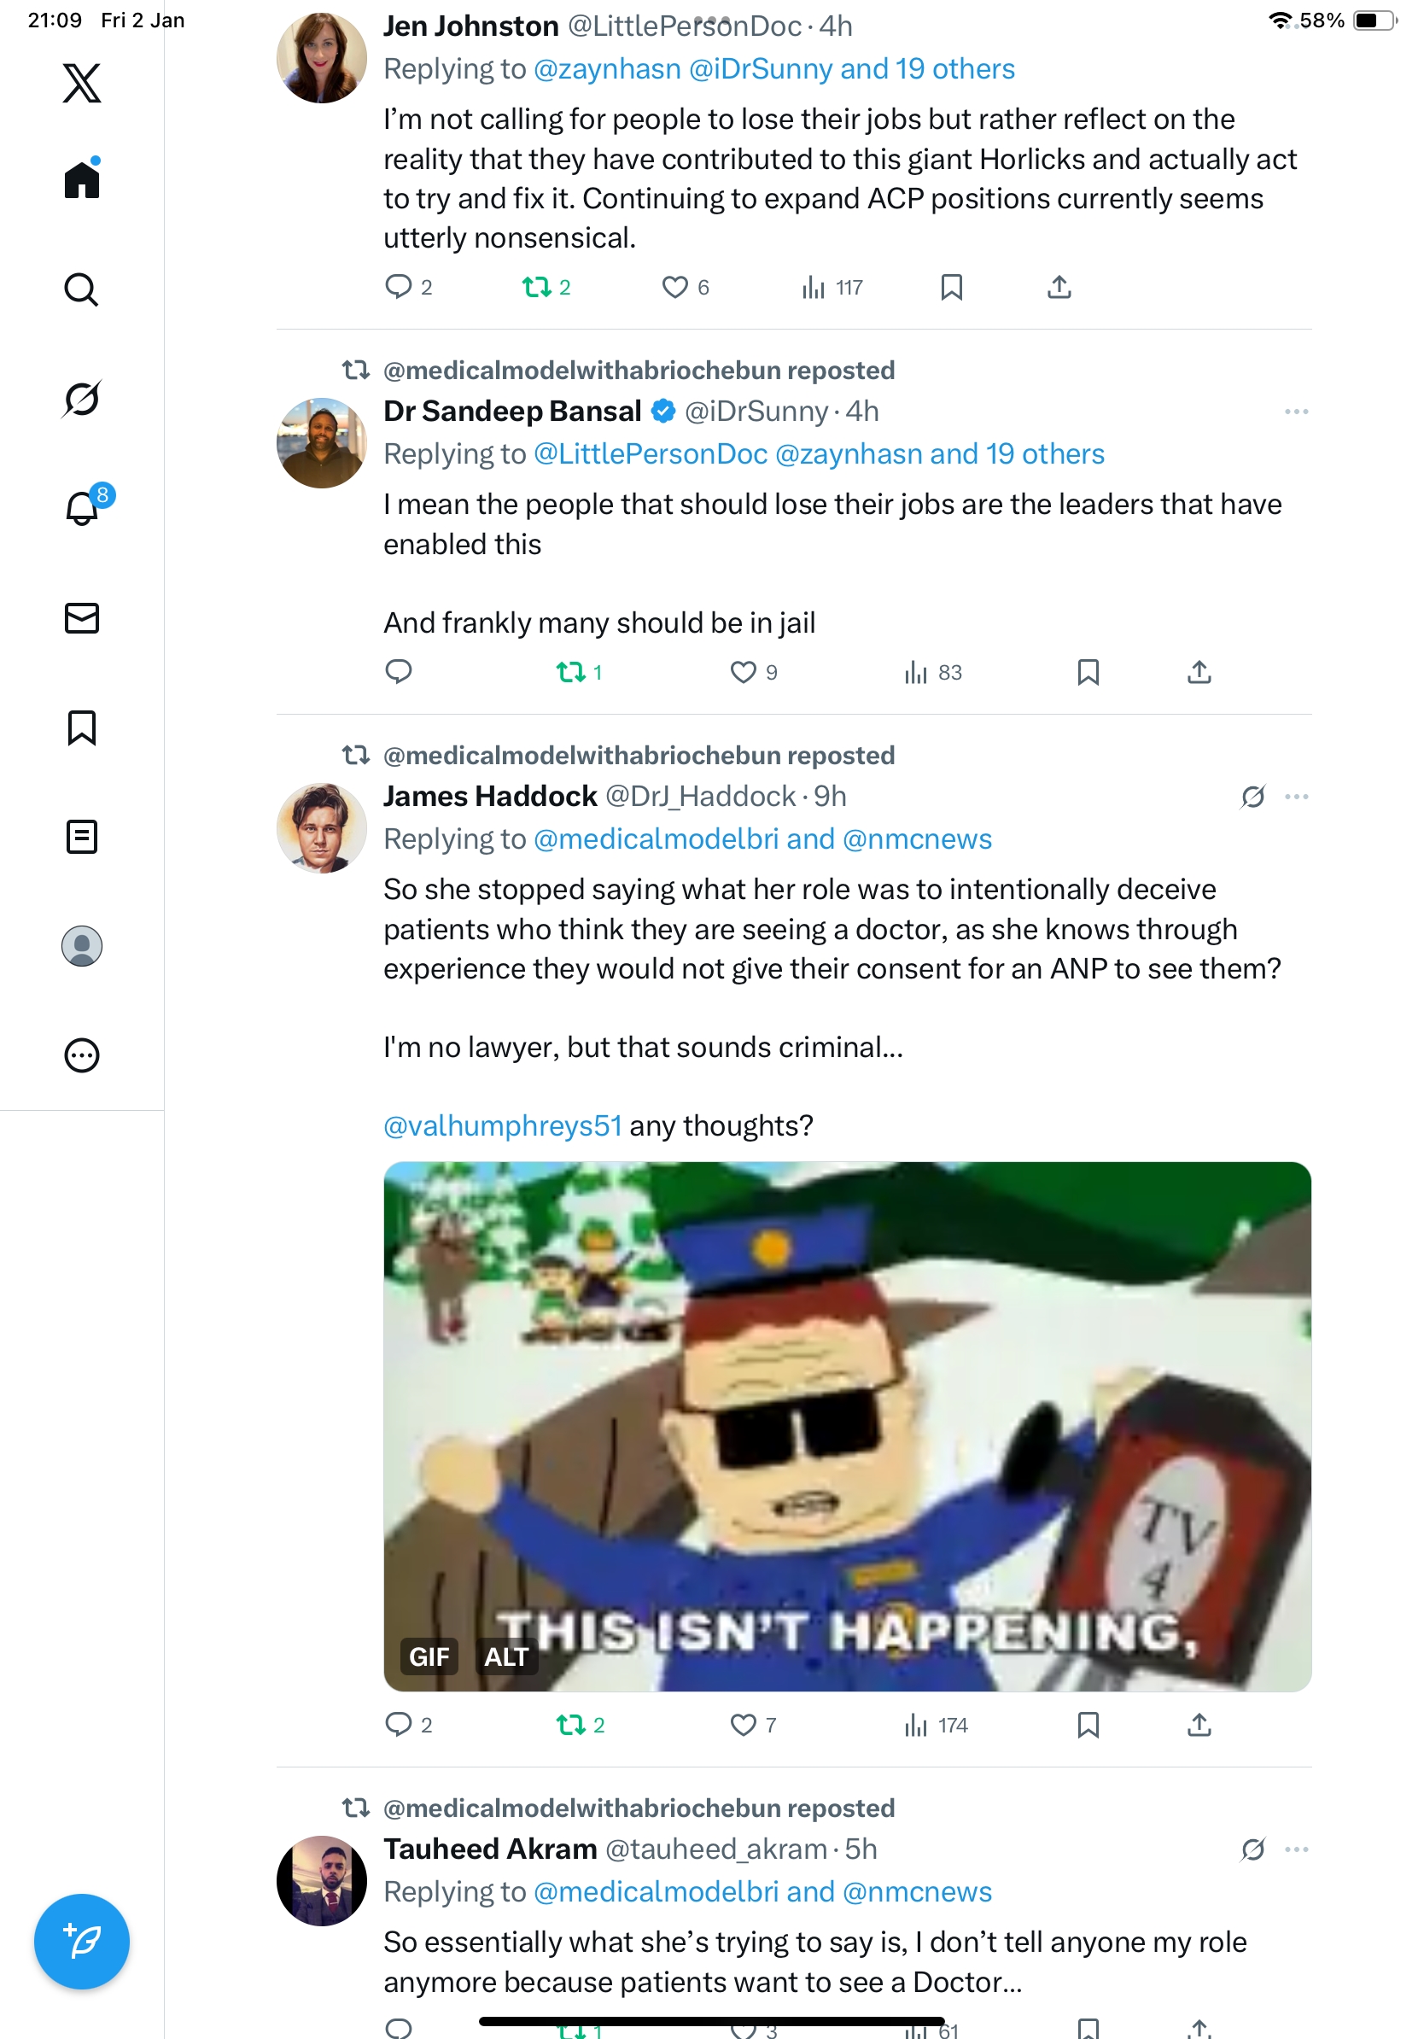The image size is (1424, 2039).
Task: Open Notifications bell with 8 badge
Action: [x=82, y=509]
